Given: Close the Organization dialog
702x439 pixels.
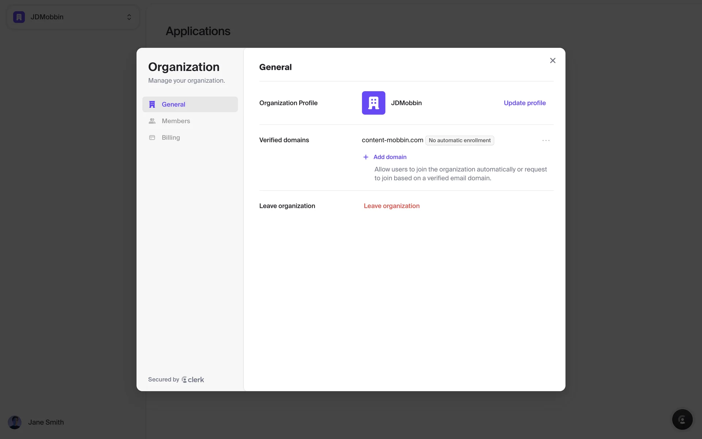Looking at the screenshot, I should coord(552,61).
